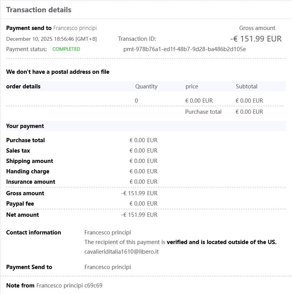Click the 'Your payment' section header
This screenshot has height=294, width=292.
pyautogui.click(x=25, y=126)
